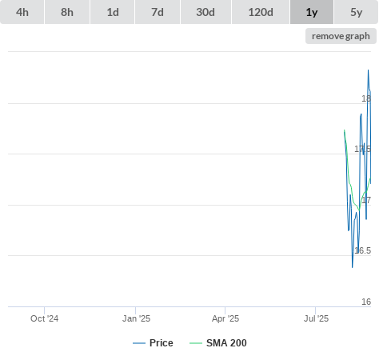The width and height of the screenshot is (379, 364).
Task: Click the price peak above 18
Action: pyautogui.click(x=369, y=70)
